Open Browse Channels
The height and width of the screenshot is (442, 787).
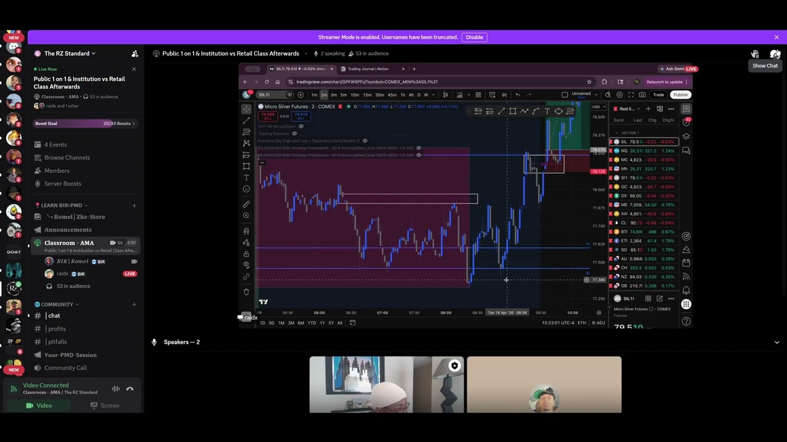[67, 158]
